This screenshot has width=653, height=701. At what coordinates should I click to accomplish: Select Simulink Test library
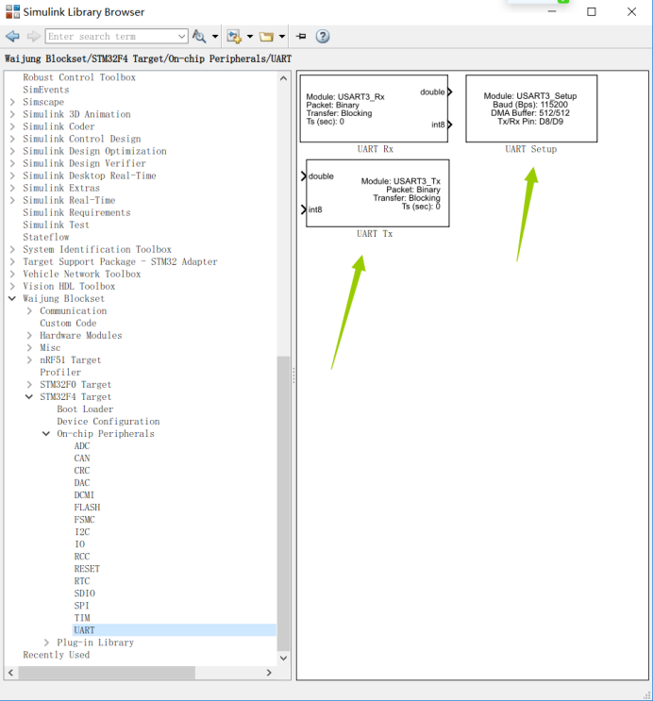(56, 225)
